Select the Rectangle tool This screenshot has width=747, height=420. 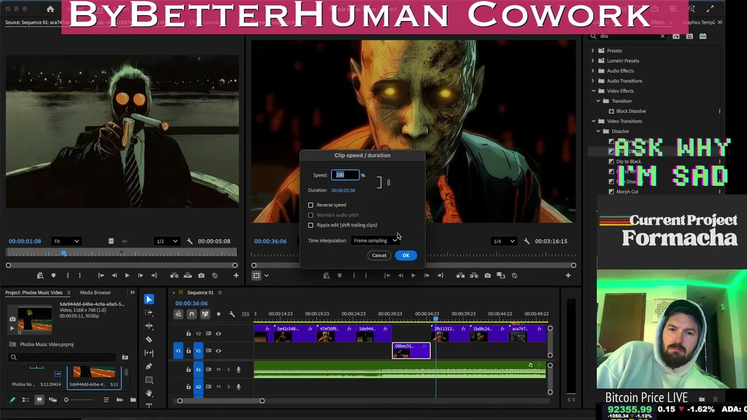click(149, 380)
